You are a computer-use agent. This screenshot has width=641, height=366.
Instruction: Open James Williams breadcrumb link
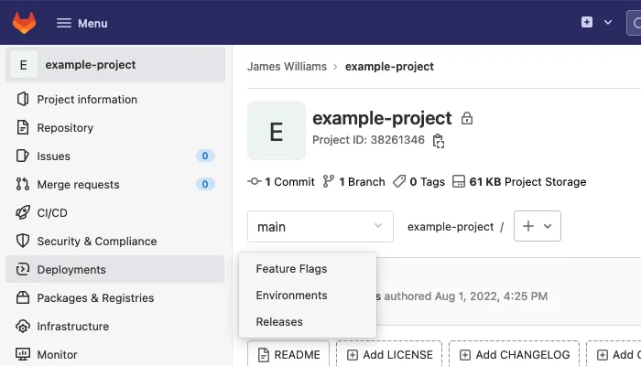(x=288, y=67)
